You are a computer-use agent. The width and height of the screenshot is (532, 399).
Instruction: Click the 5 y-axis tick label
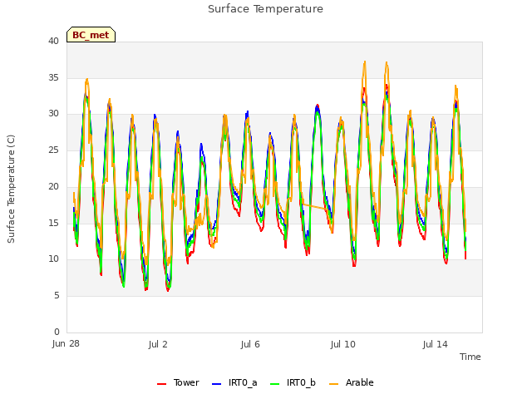click(57, 296)
